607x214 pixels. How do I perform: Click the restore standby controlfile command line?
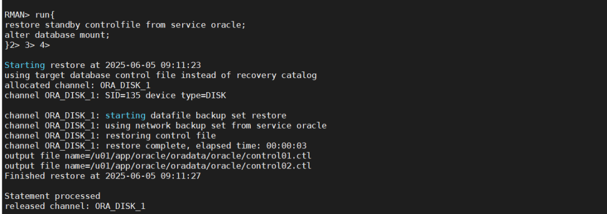pyautogui.click(x=125, y=25)
